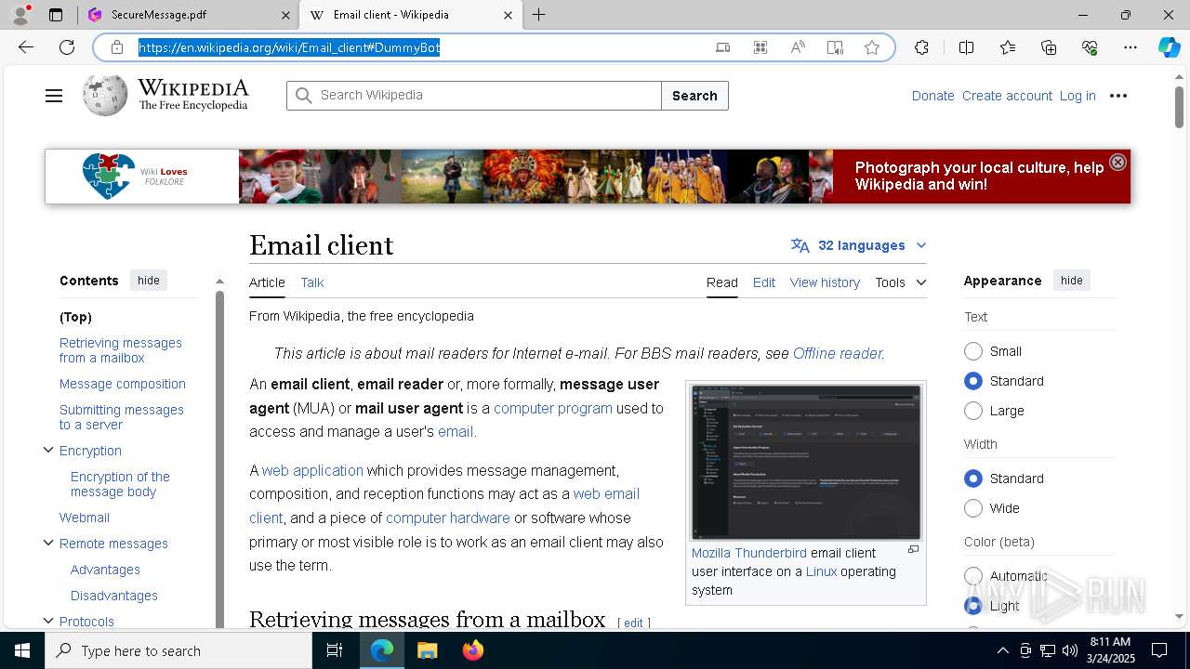The width and height of the screenshot is (1190, 669).
Task: Open the Extensions puzzle icon
Action: coord(921,47)
